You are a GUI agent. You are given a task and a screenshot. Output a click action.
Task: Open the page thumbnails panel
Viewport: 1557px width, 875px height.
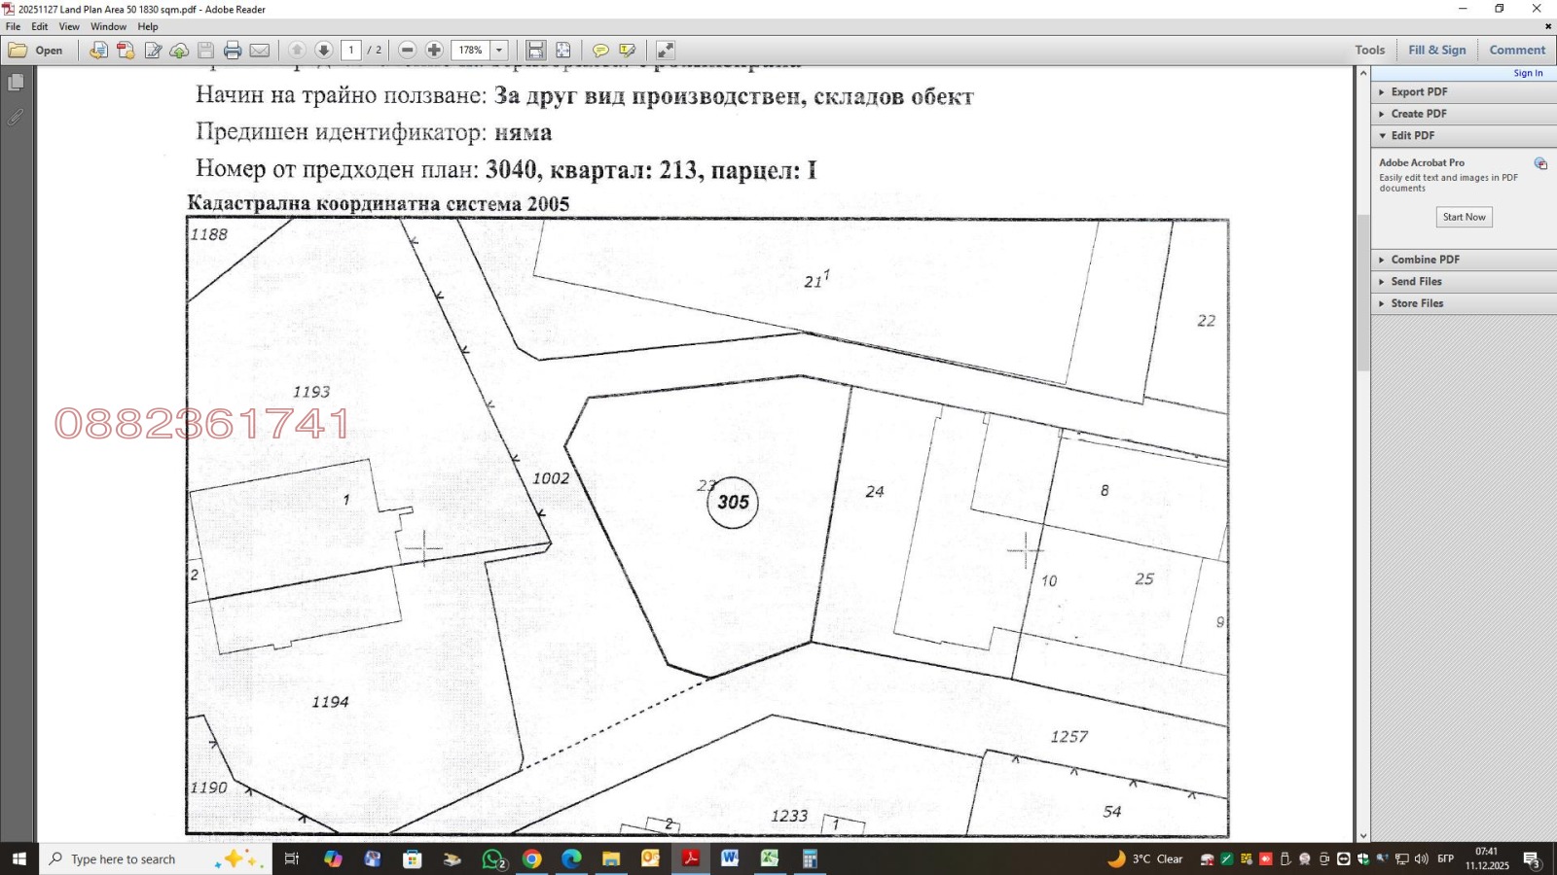16,84
